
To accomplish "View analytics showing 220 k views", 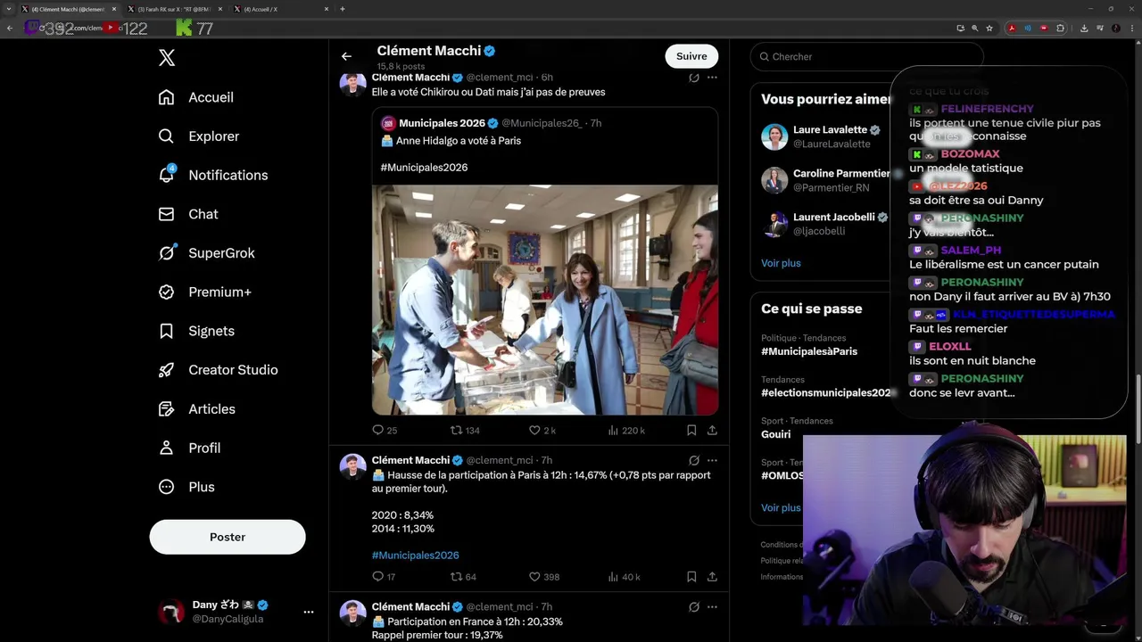I will tap(626, 430).
